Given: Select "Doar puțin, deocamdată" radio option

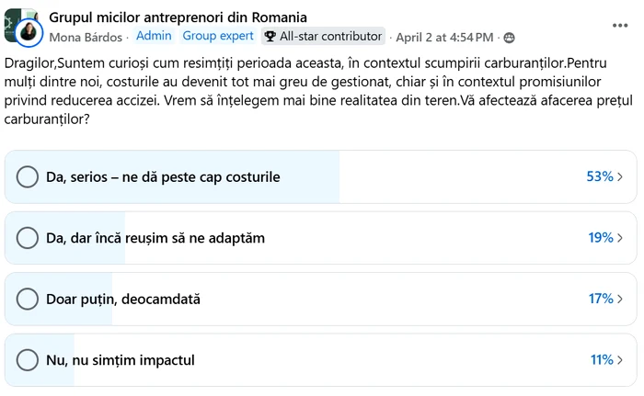Looking at the screenshot, I should pos(28,299).
